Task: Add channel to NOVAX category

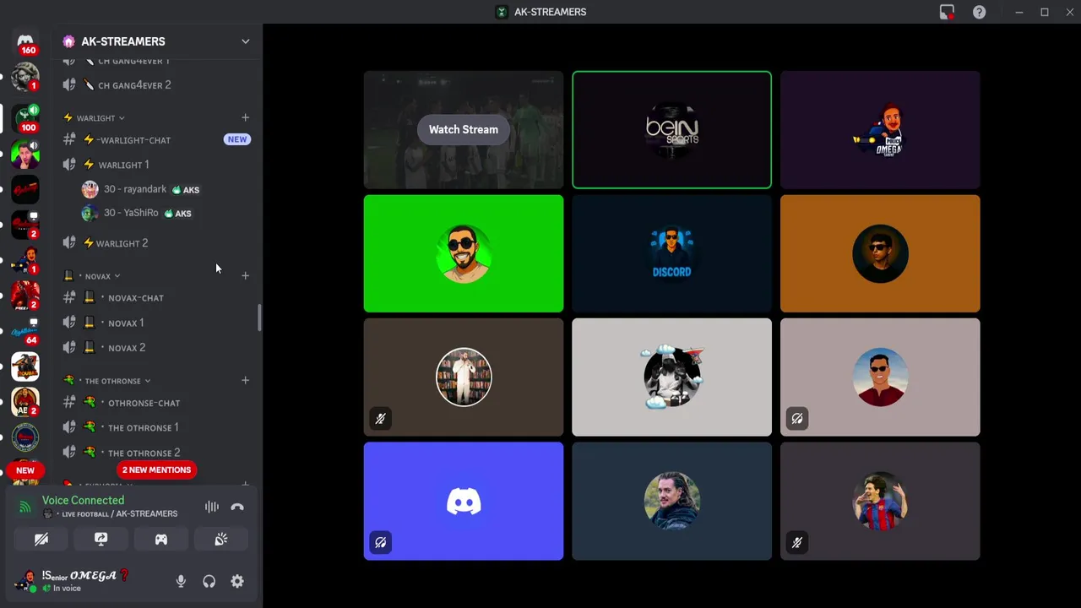Action: [245, 275]
